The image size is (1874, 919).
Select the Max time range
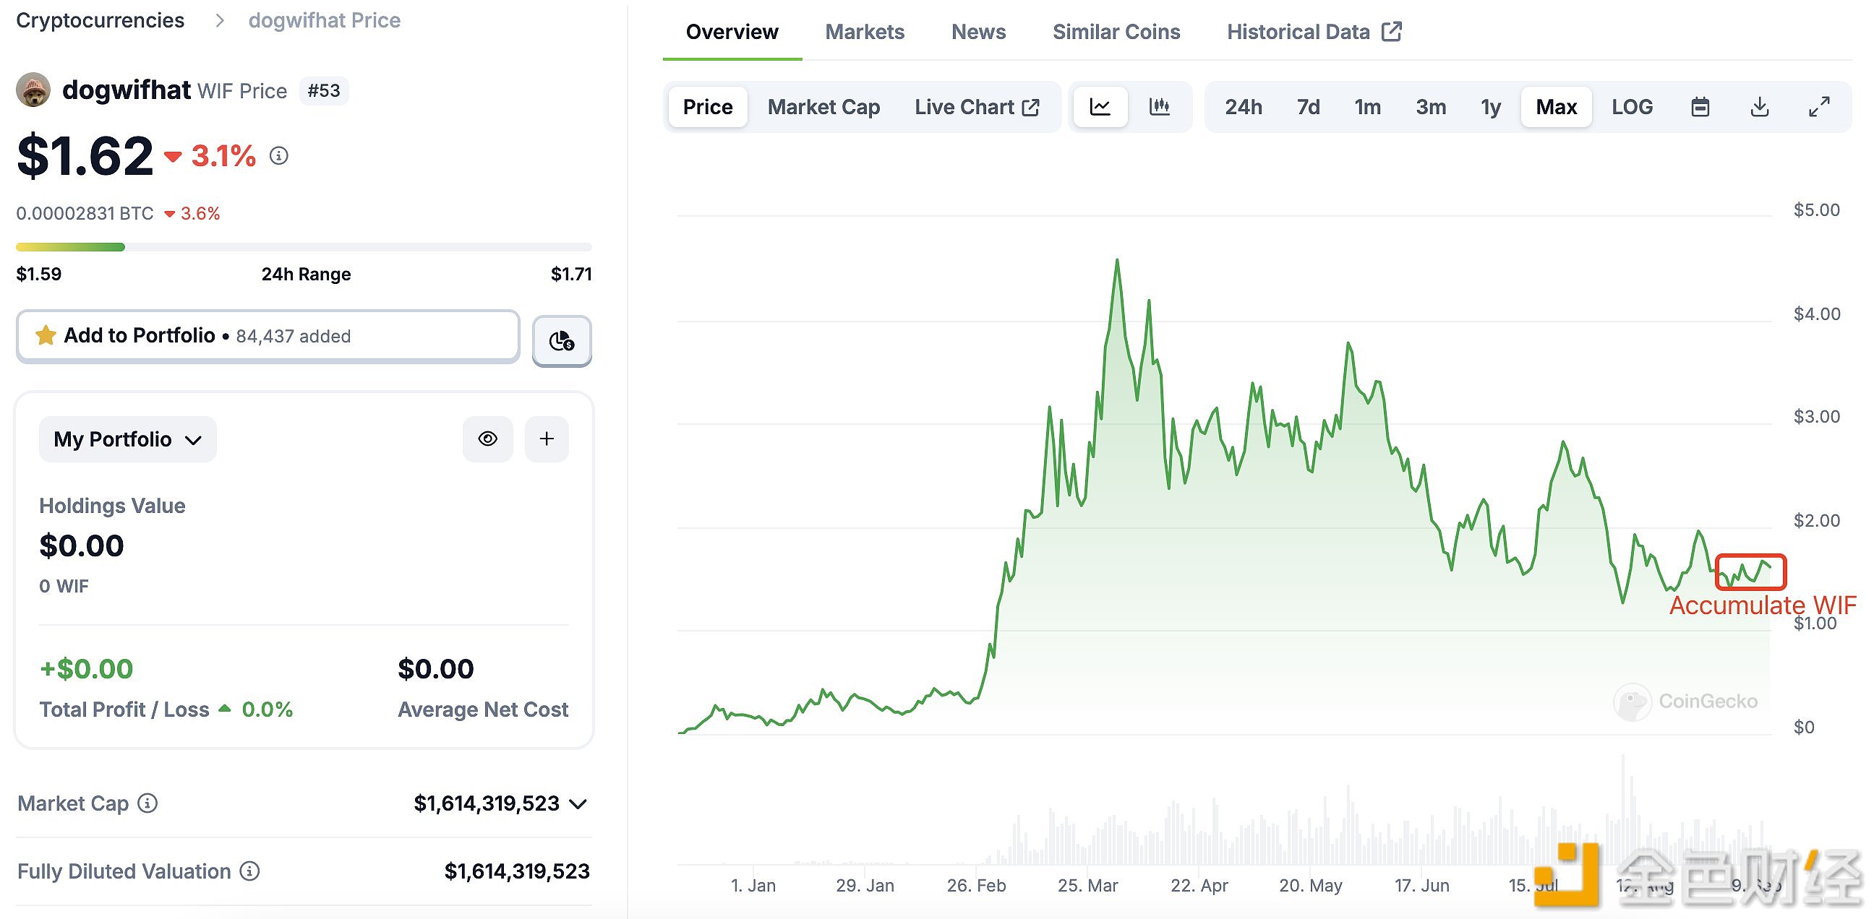1554,106
